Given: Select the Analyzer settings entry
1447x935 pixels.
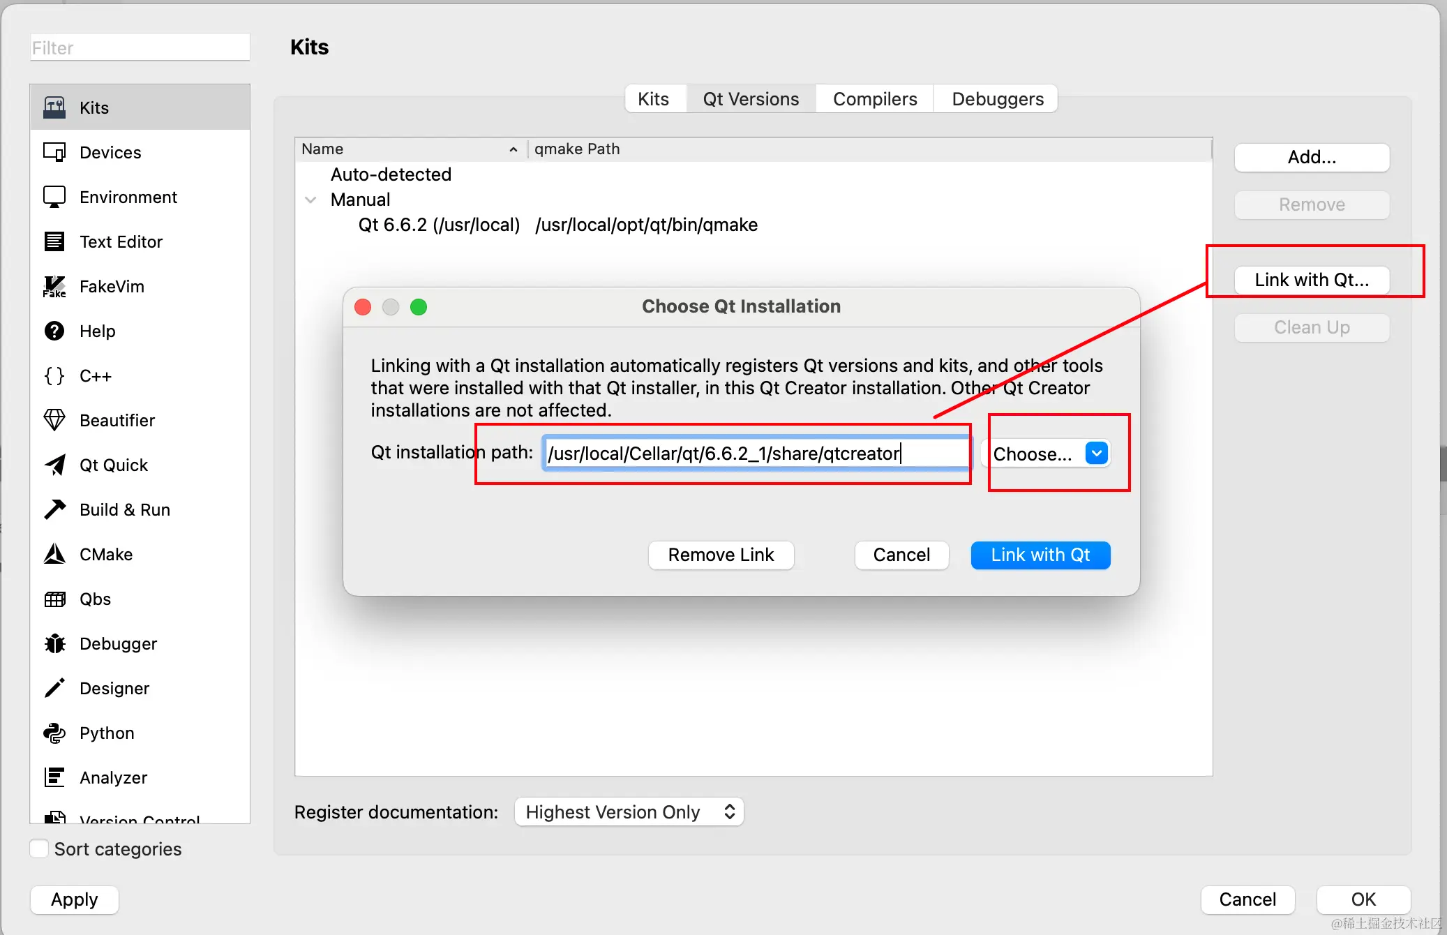Looking at the screenshot, I should 113,777.
